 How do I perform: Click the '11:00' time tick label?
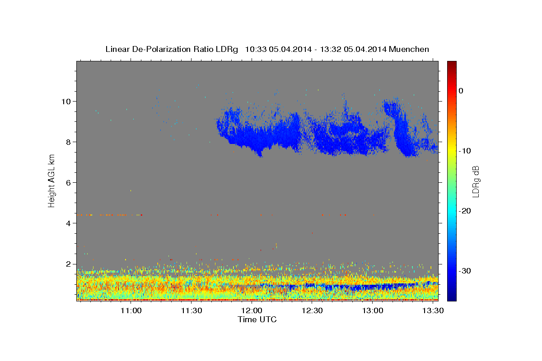pyautogui.click(x=131, y=310)
